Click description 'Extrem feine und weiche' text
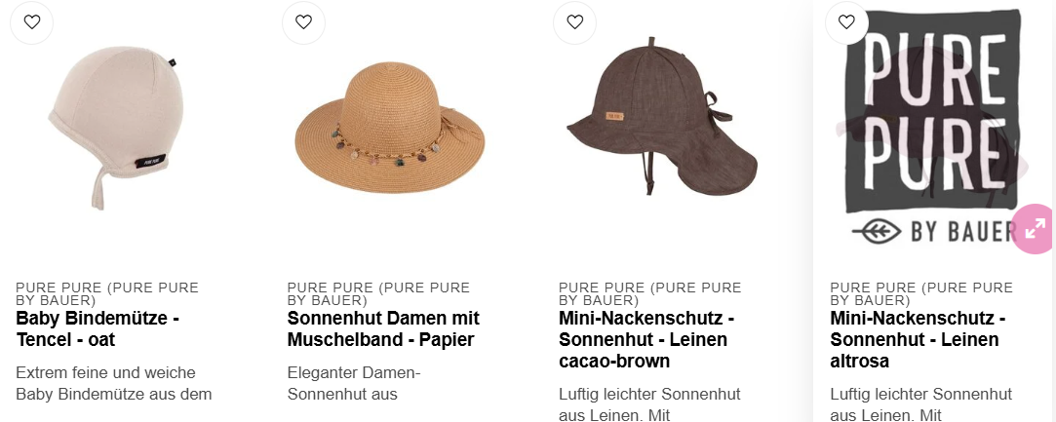Screen dimensions: 1056x422 pos(105,373)
